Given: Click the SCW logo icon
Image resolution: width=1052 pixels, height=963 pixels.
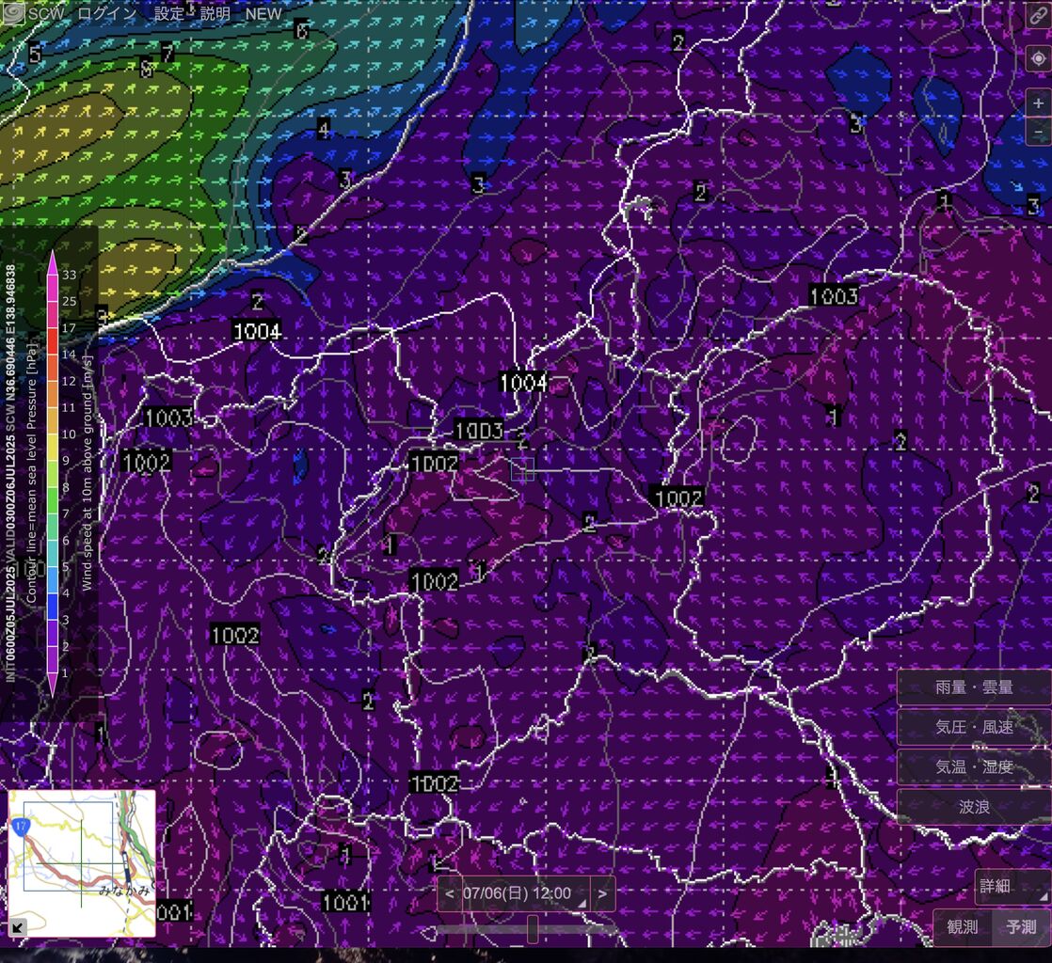Looking at the screenshot, I should (x=13, y=13).
